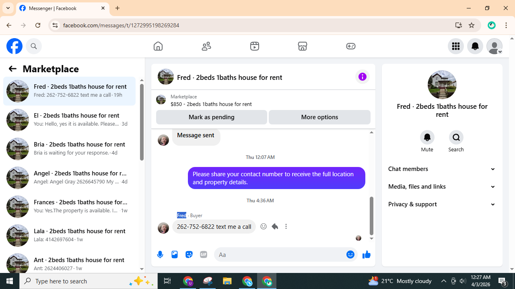Open the Chrome profile avatar
The image size is (515, 289).
(x=492, y=25)
